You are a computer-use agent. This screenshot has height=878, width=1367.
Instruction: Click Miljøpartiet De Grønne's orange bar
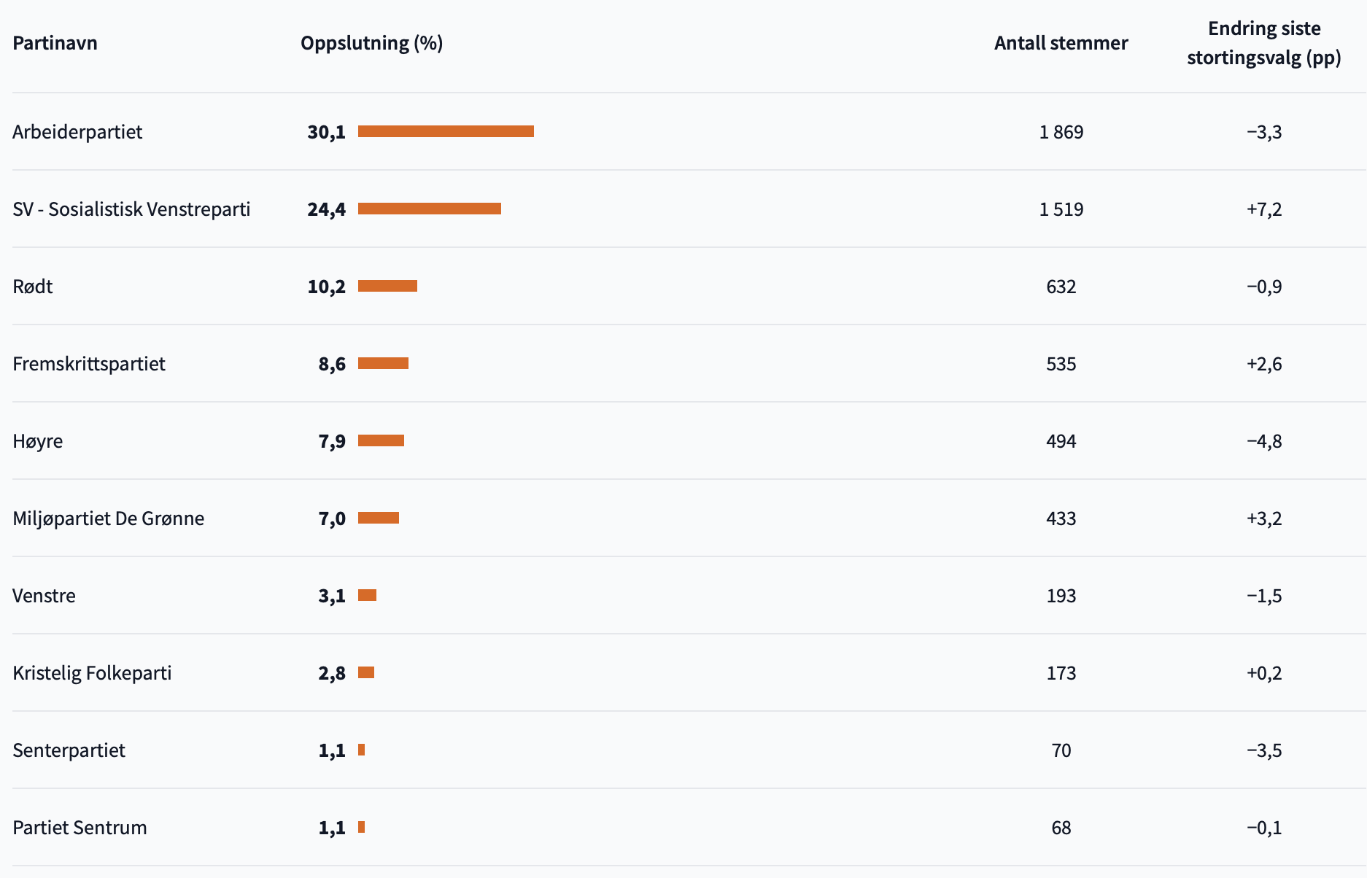(x=379, y=518)
